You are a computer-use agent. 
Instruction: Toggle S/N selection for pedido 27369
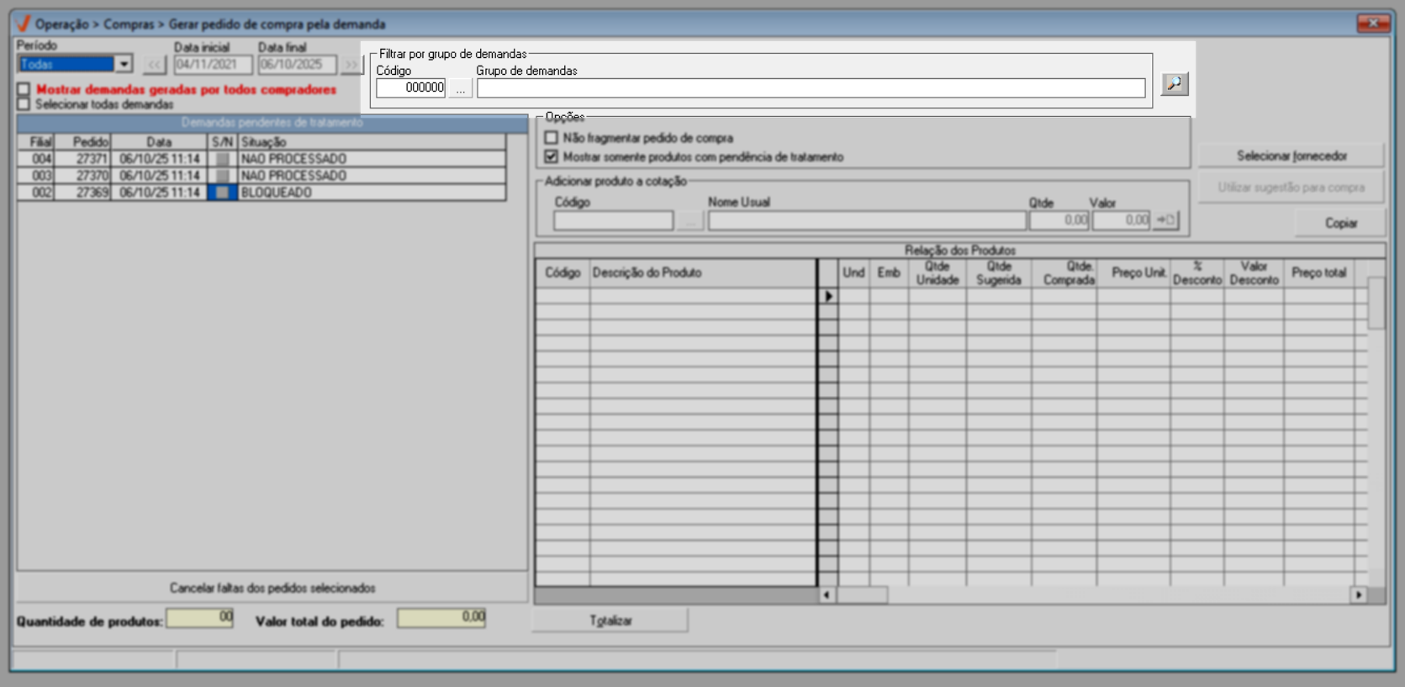222,193
